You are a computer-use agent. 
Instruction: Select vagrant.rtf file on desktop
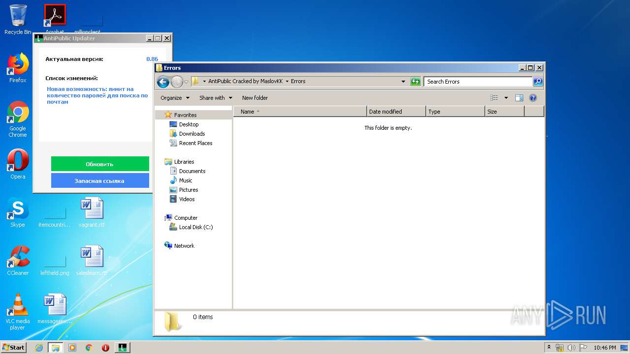tap(92, 212)
